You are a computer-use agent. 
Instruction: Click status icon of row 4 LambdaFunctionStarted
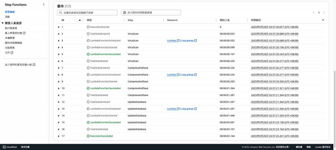pyautogui.click(x=88, y=47)
